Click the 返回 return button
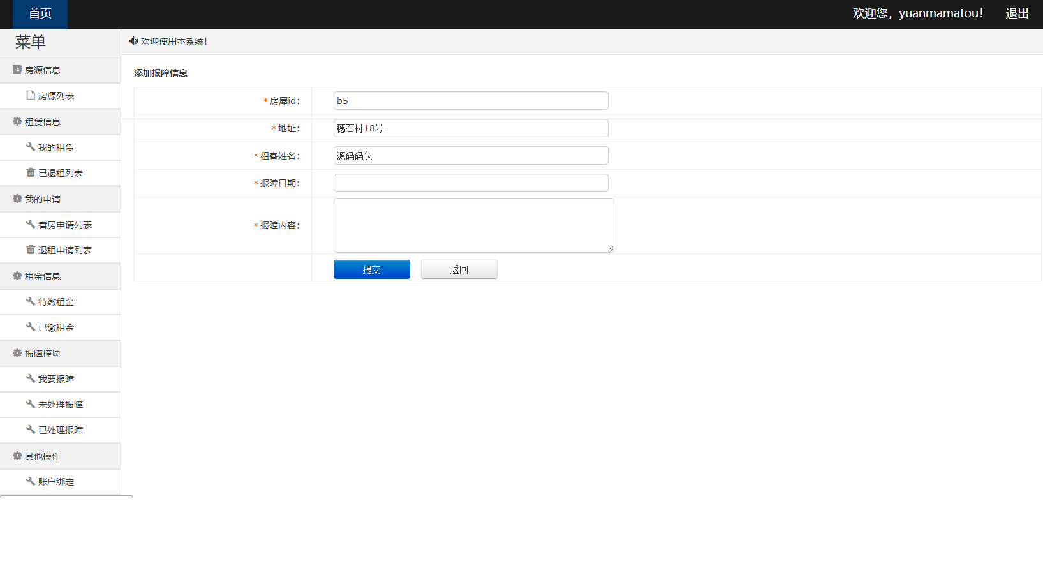 tap(459, 269)
